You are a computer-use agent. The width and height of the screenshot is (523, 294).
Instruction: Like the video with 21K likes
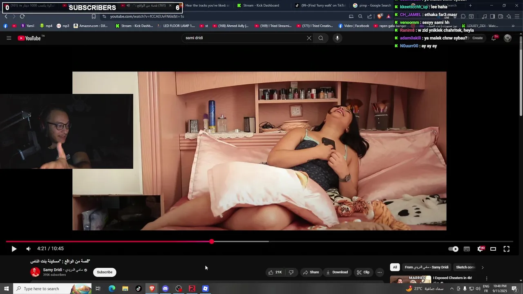(275, 272)
